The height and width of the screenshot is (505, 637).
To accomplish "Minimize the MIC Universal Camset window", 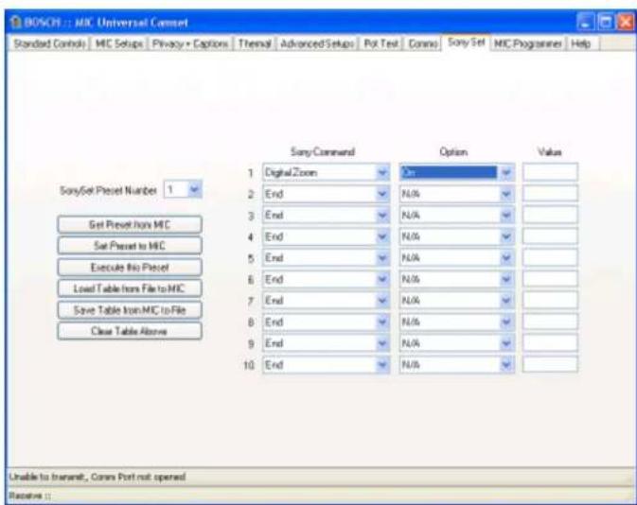I will coord(585,23).
